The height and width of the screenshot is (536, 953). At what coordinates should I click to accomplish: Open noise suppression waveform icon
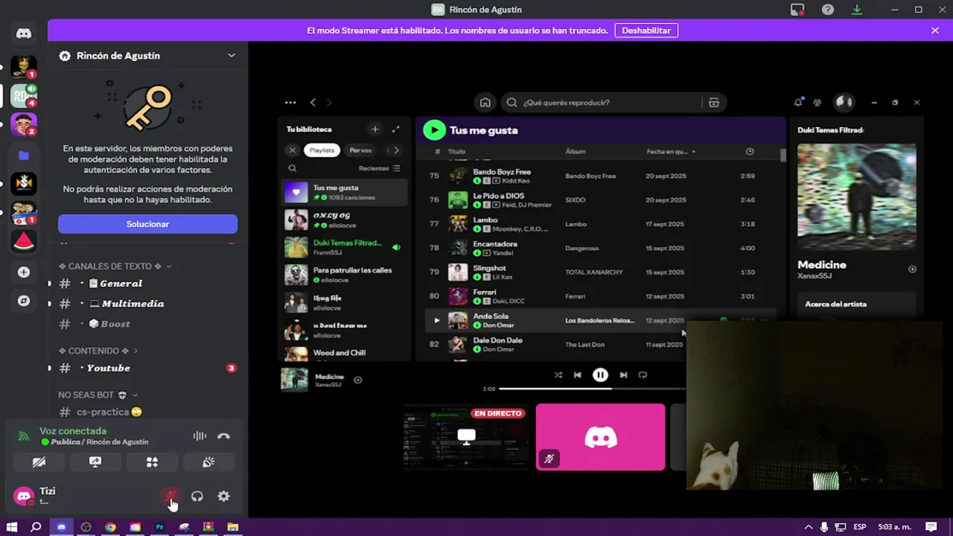coord(200,436)
